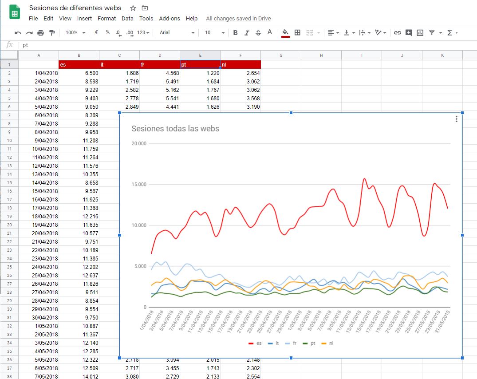Choose cell fill color
This screenshot has width=477, height=379.
coord(285,33)
